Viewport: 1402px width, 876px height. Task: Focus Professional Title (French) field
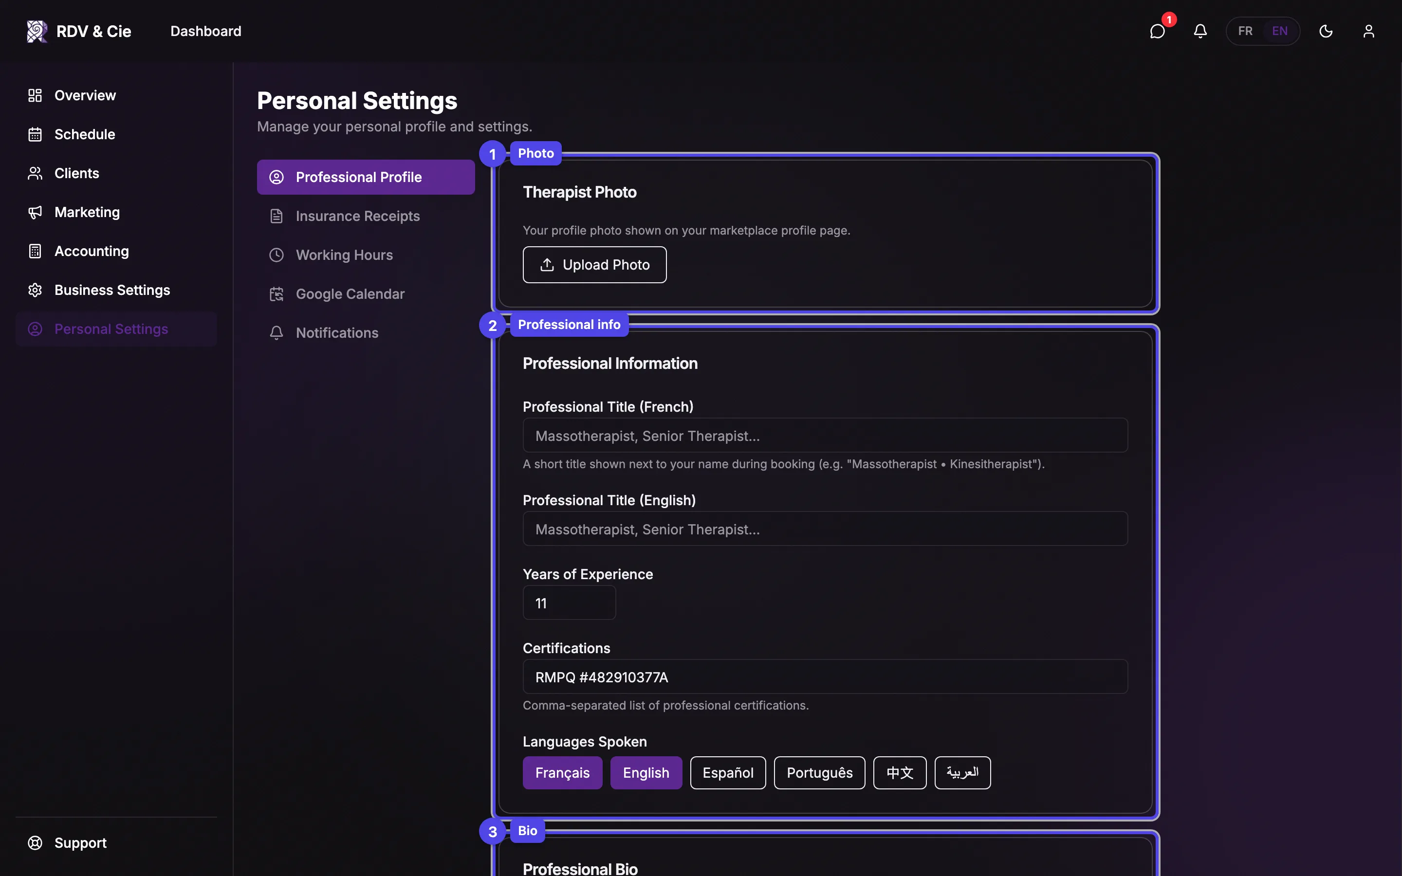point(825,435)
